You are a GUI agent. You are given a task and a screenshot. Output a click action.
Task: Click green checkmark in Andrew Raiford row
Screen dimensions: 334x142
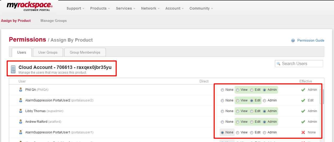303,122
